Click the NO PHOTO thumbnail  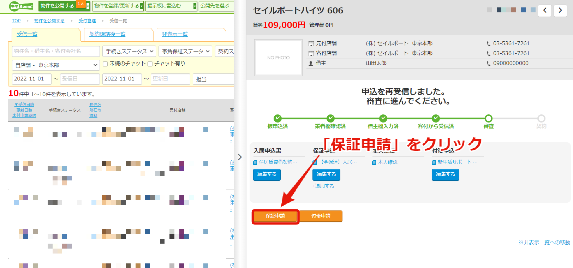[278, 58]
